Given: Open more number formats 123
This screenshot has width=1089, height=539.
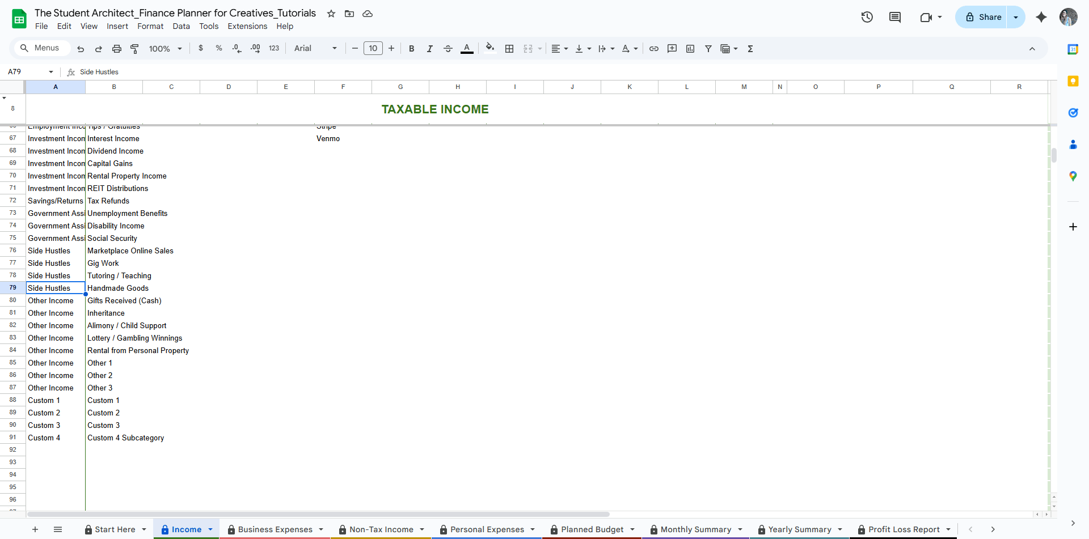Looking at the screenshot, I should click(274, 49).
